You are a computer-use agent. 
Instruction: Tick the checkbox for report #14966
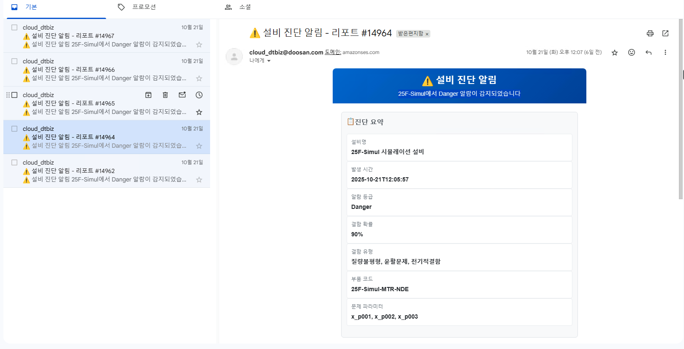pyautogui.click(x=14, y=61)
